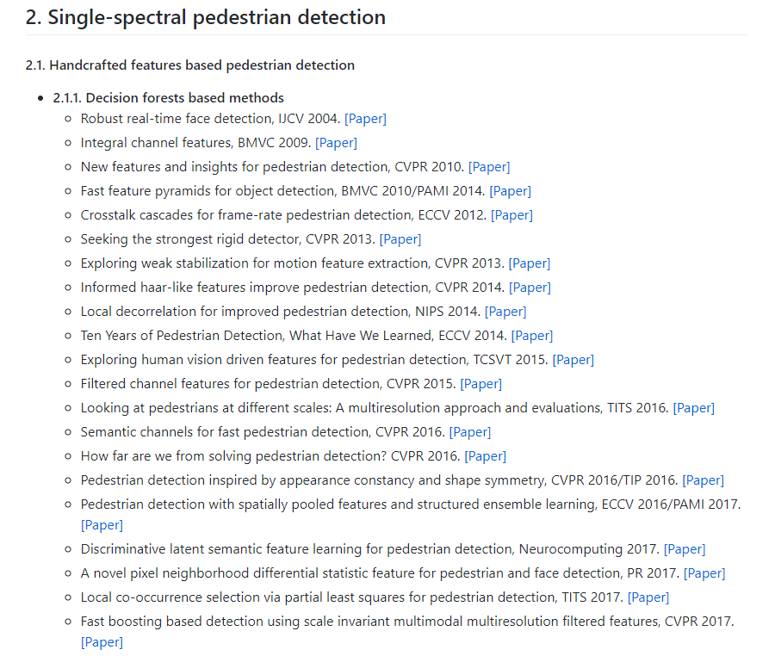Screen dimensions: 775x656
Task: Open Paper link for Filtered channel features
Action: pos(481,384)
